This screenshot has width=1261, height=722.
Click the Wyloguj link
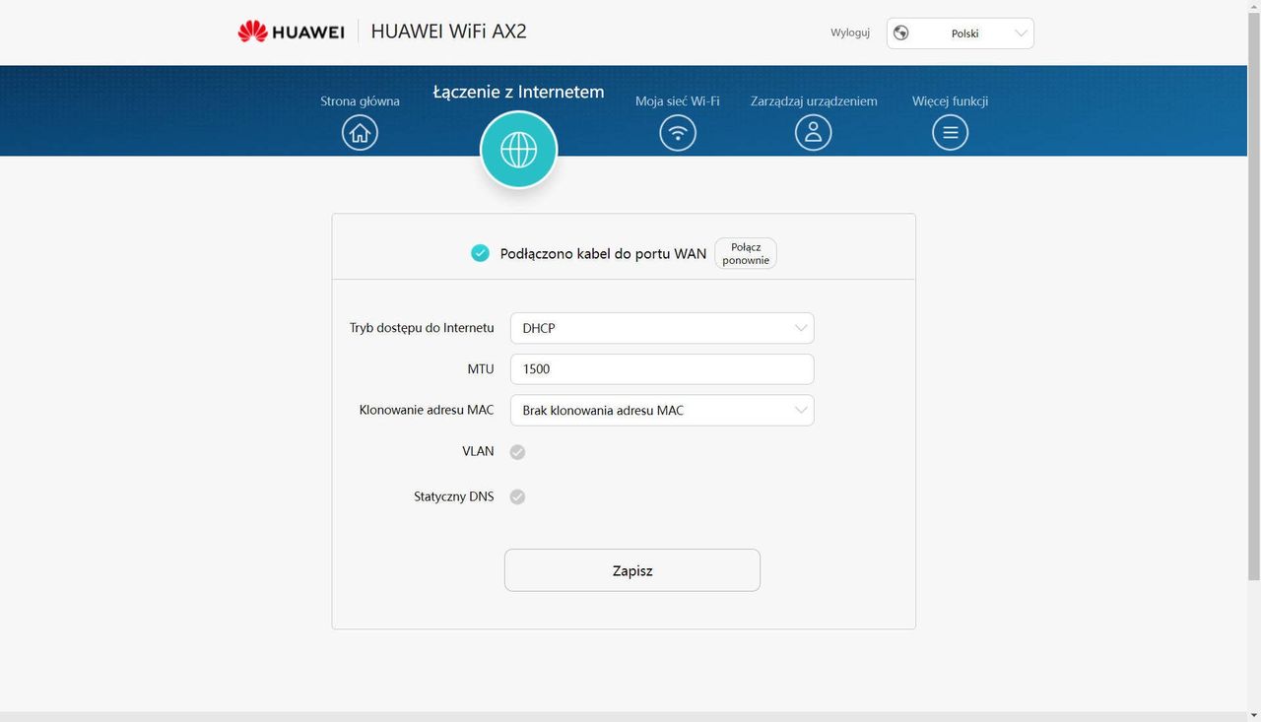850,33
